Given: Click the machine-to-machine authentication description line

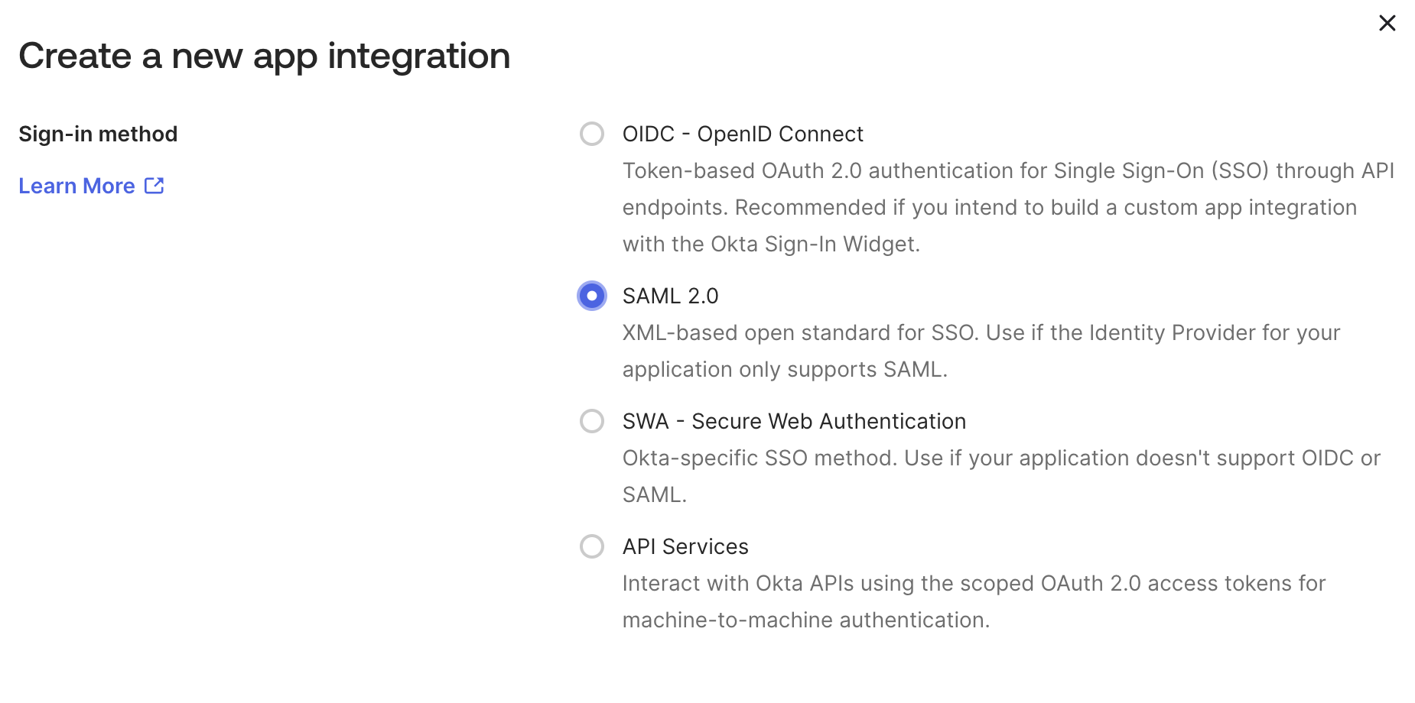Looking at the screenshot, I should coord(806,620).
